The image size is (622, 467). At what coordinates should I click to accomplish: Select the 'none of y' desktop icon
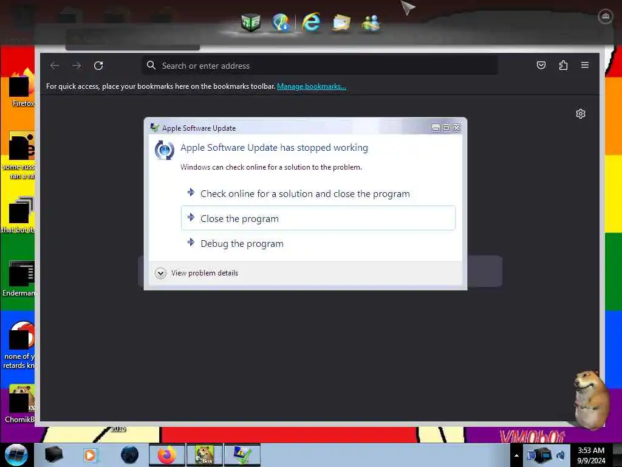click(19, 345)
